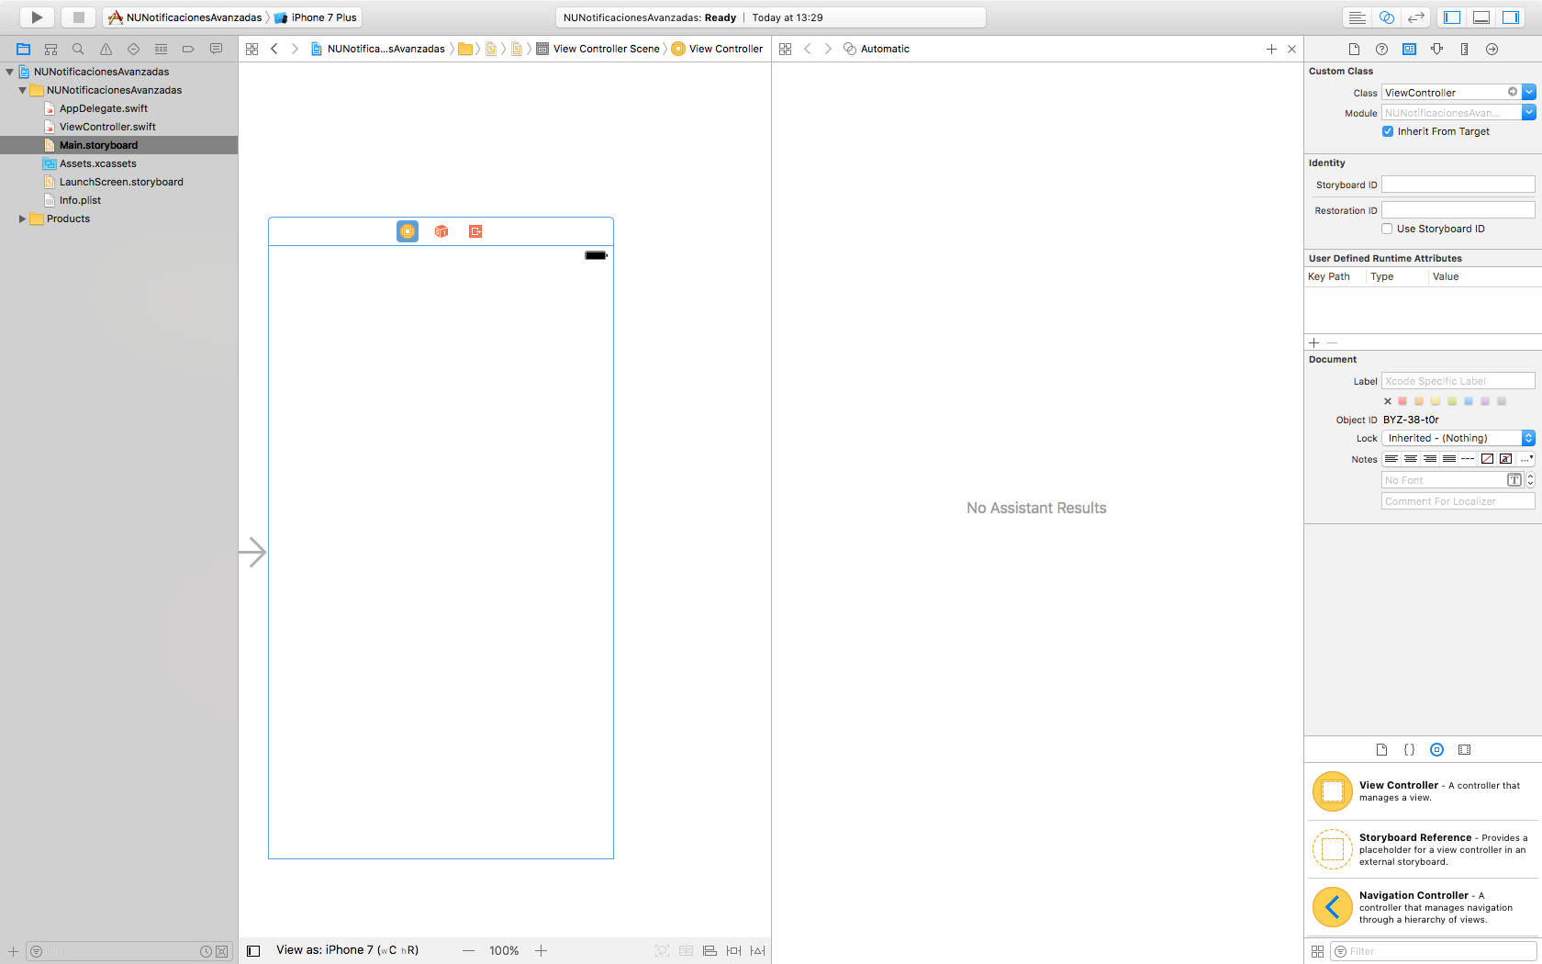1542x964 pixels.
Task: Enable Use Storyboard ID checkbox
Action: pos(1387,229)
